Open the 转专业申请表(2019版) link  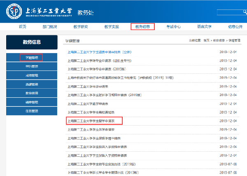coord(97,69)
